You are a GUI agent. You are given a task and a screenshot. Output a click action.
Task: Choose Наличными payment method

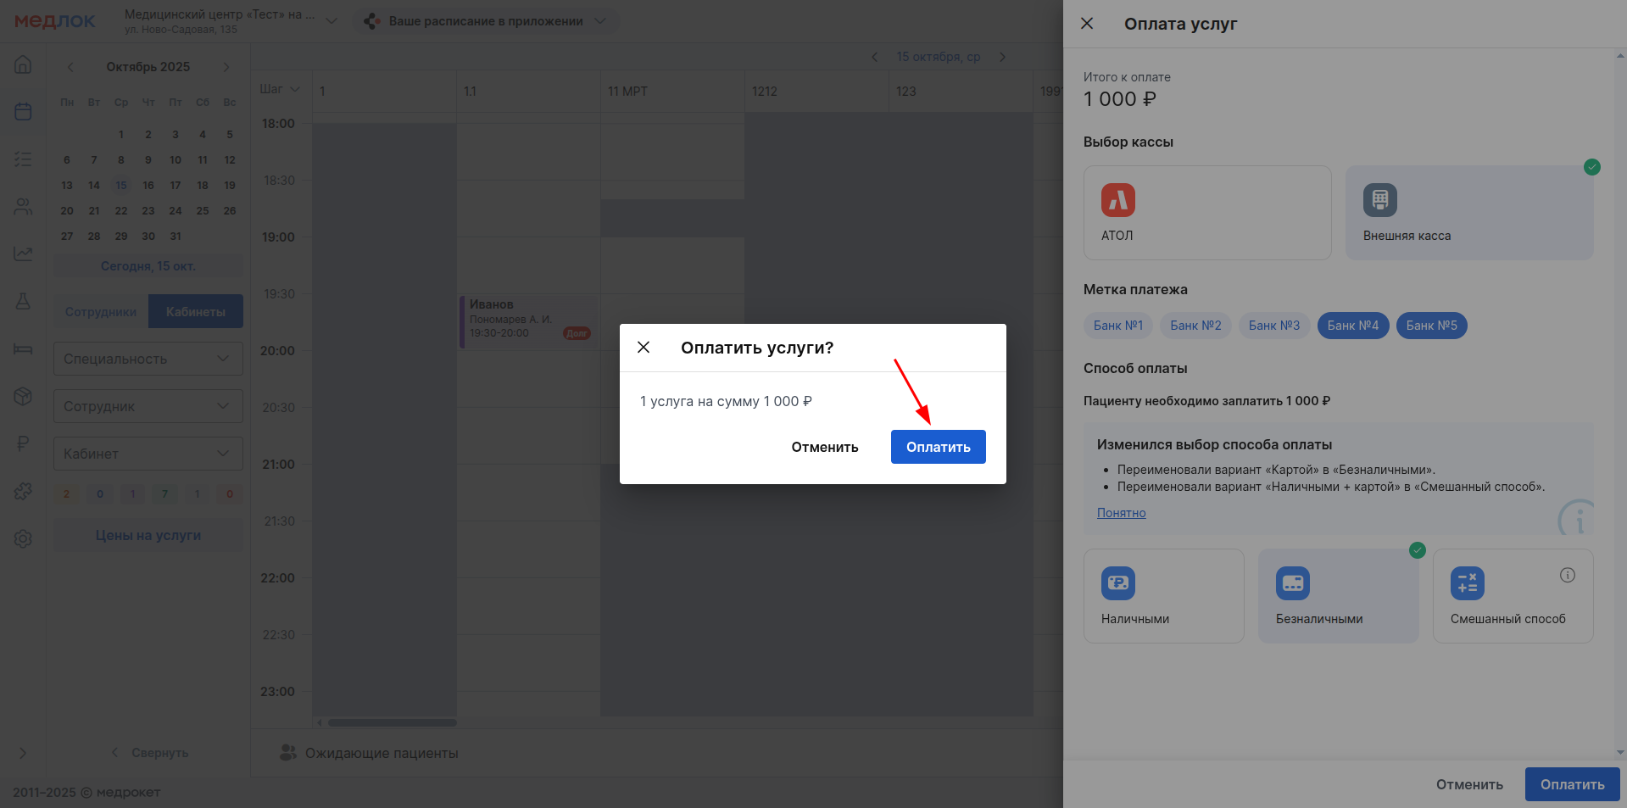coord(1163,596)
